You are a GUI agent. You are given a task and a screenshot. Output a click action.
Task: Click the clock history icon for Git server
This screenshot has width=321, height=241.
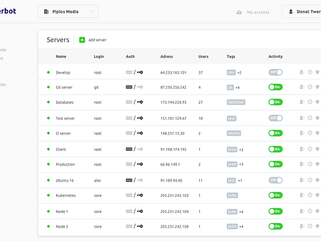(x=310, y=87)
